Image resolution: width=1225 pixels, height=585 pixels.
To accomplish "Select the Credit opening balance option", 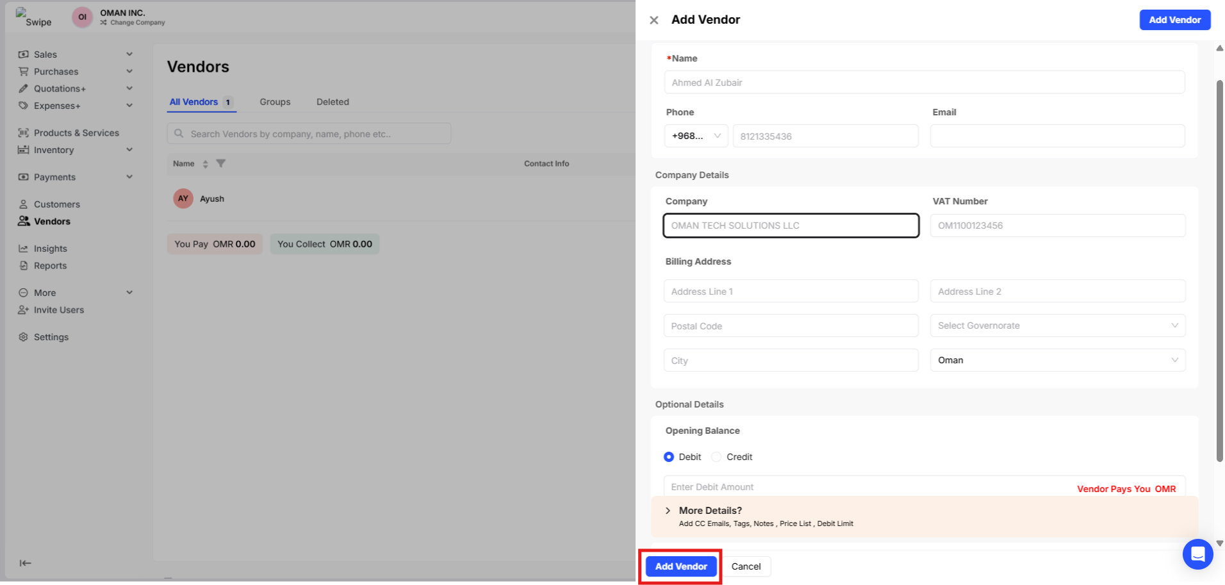I will click(x=716, y=457).
